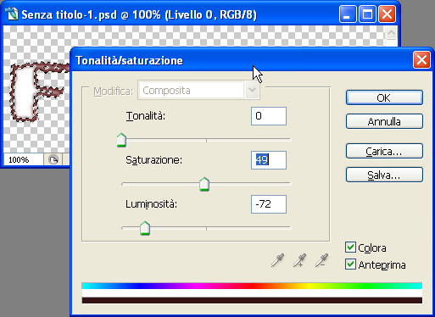Select the subtract-from-sample eyedropper (minus)
Image resolution: width=435 pixels, height=317 pixels.
(x=321, y=260)
